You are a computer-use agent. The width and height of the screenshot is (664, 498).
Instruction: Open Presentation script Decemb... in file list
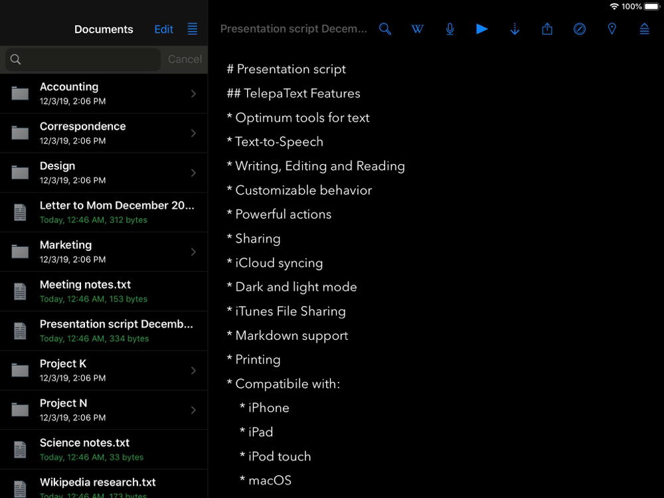point(104,331)
